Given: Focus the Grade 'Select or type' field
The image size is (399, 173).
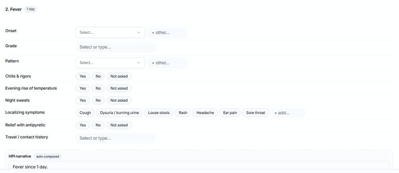Looking at the screenshot, I should point(115,47).
